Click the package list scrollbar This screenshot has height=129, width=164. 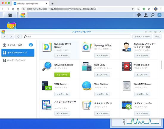pos(162,65)
